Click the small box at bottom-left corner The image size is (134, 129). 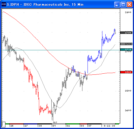coord(4,124)
